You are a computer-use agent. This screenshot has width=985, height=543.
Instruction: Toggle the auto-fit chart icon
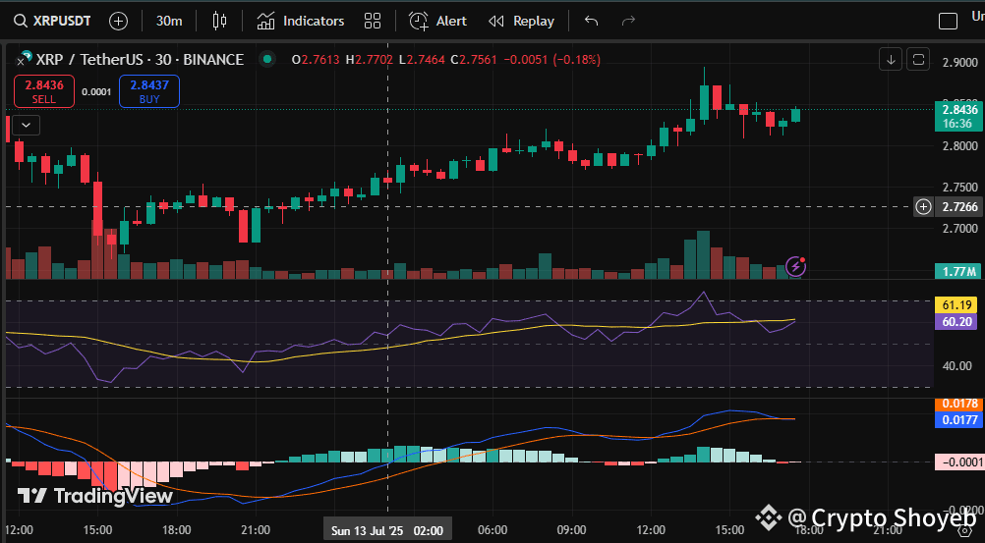coord(917,60)
